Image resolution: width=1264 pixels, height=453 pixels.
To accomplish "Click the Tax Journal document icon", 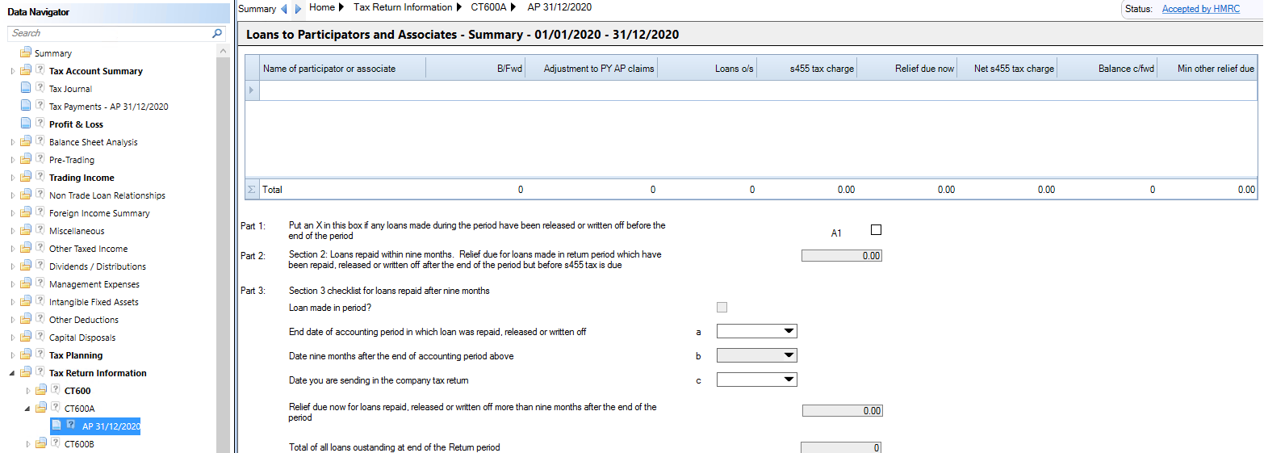I will (26, 89).
